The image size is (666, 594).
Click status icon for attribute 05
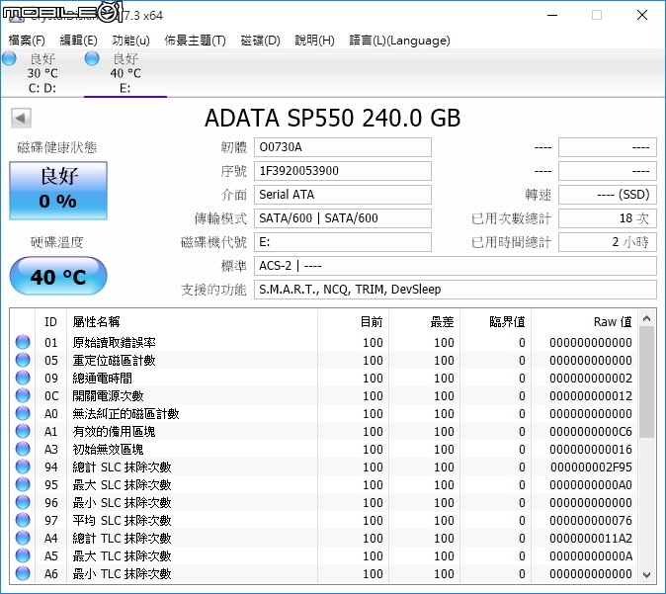[x=23, y=360]
